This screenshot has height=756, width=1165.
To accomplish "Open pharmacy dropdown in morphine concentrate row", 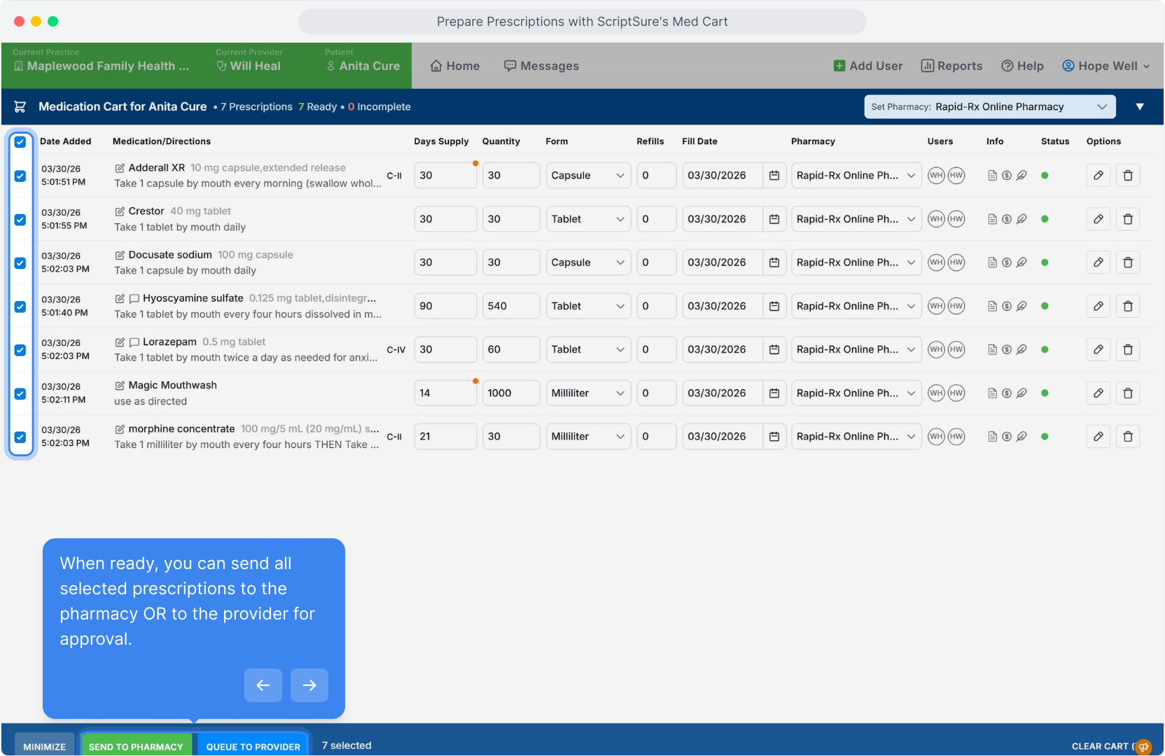I will (856, 436).
